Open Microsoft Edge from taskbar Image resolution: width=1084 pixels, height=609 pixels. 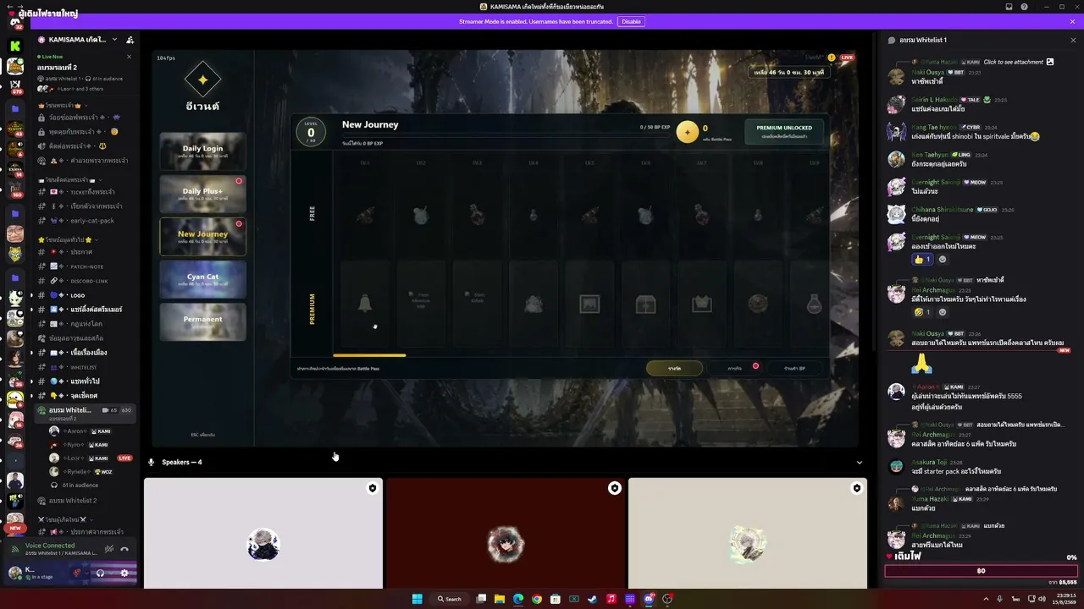pos(518,599)
